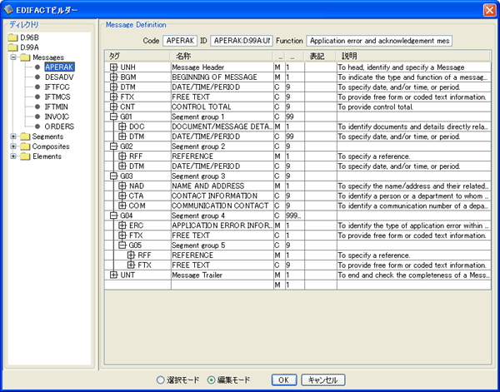Select the 選択モード radio button
Screen dimensions: 500x392
[x=160, y=380]
